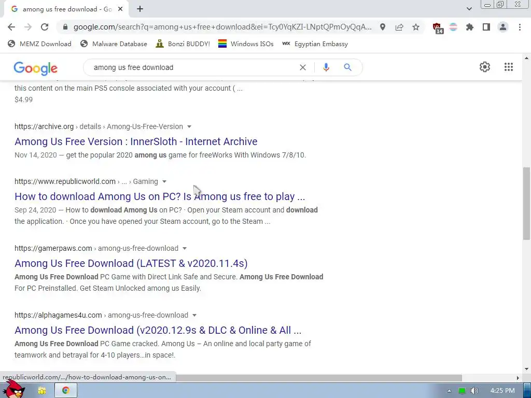Image resolution: width=531 pixels, height=398 pixels.
Task: Open Chrome three-dot menu
Action: coord(520,27)
